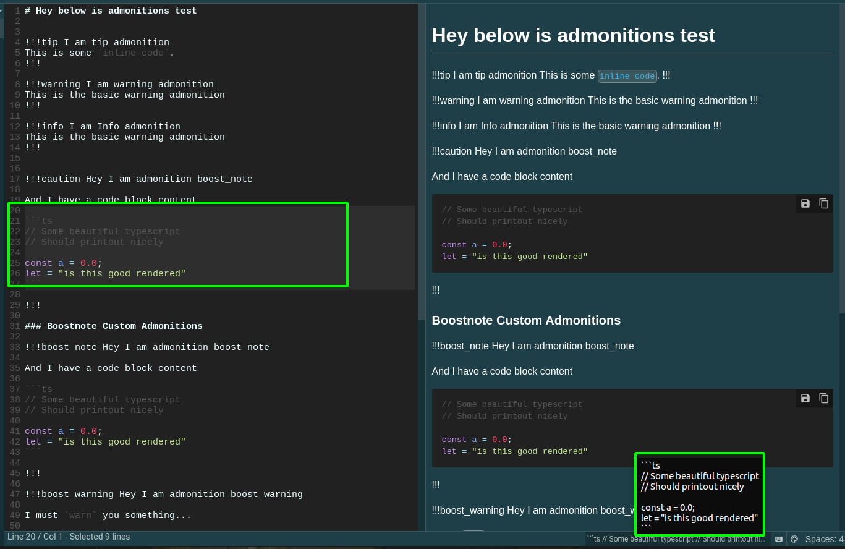The image size is (845, 549).
Task: Save the first preview code block to file
Action: (805, 203)
